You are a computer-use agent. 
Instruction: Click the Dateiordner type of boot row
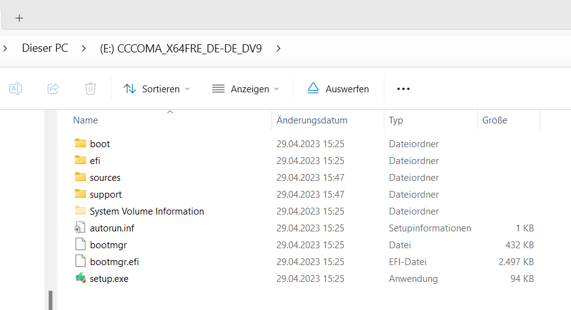(x=414, y=144)
